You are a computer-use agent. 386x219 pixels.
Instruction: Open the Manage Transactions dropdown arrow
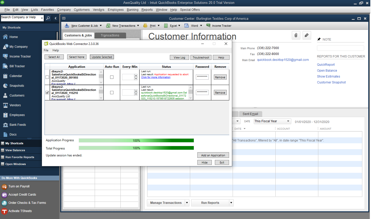click(187, 203)
